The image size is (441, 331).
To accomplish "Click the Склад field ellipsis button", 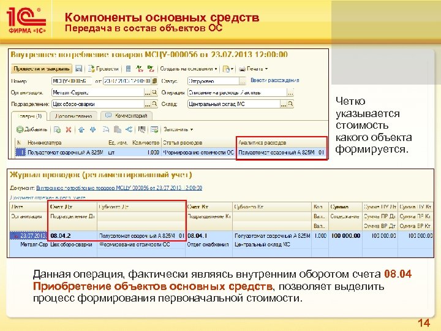I will coord(284,104).
